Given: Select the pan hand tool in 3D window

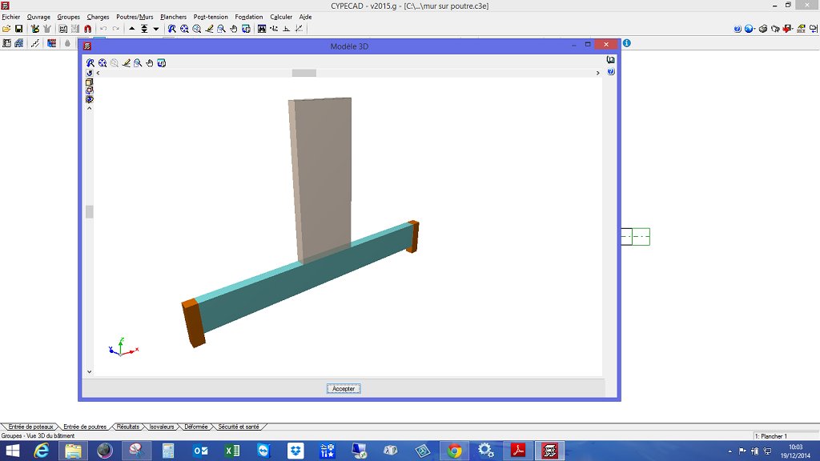Looking at the screenshot, I should coord(150,62).
